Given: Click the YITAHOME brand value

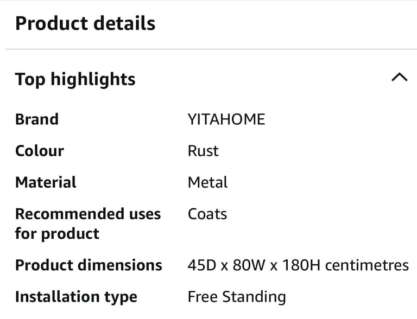Looking at the screenshot, I should pyautogui.click(x=226, y=119).
